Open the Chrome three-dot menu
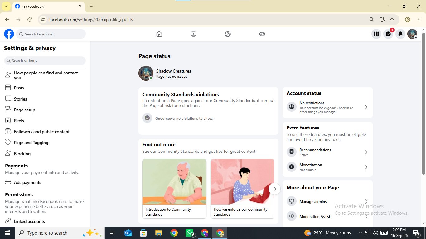 [x=419, y=20]
